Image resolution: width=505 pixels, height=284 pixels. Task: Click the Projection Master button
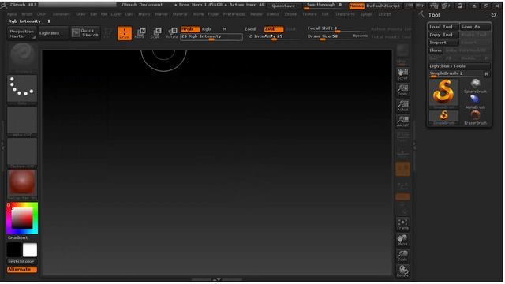click(x=21, y=33)
